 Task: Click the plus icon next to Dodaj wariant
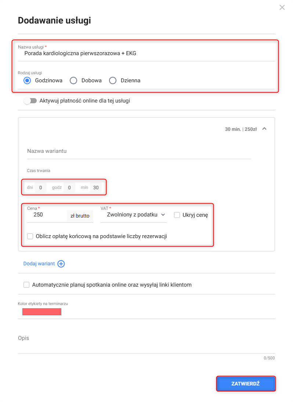[x=61, y=264]
